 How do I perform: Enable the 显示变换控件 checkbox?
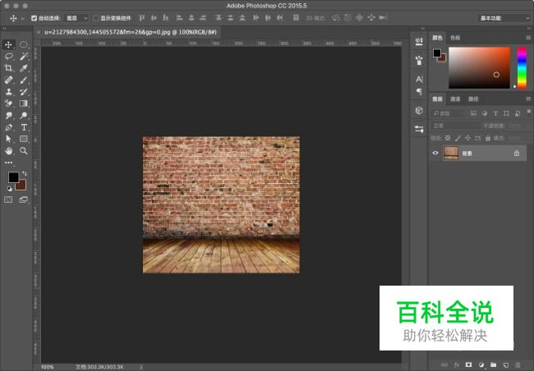click(94, 17)
